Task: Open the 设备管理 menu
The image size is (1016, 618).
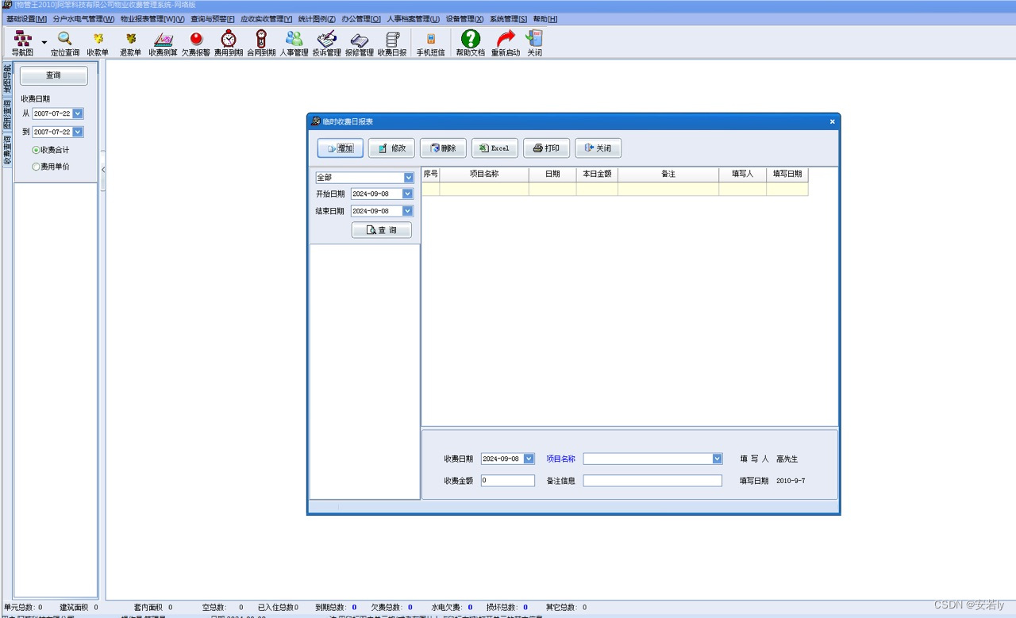Action: (464, 18)
